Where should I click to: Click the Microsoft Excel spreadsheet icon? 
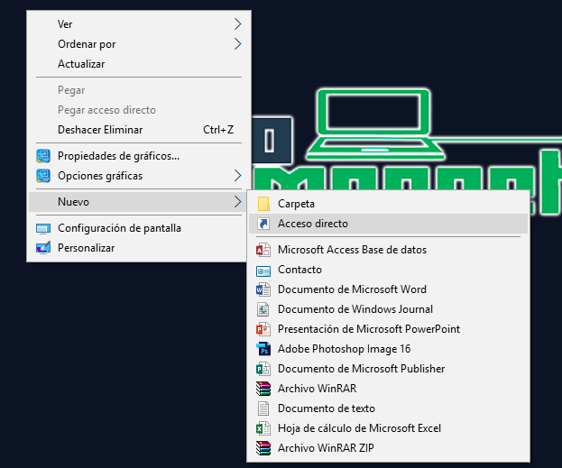263,428
